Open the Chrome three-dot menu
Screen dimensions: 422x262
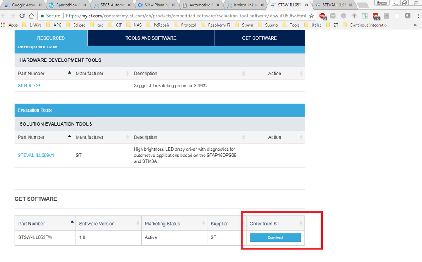pyautogui.click(x=418, y=16)
